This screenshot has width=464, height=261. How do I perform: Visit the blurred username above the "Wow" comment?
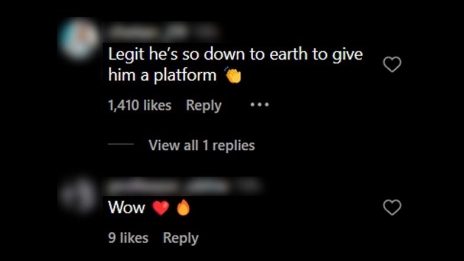click(x=168, y=186)
